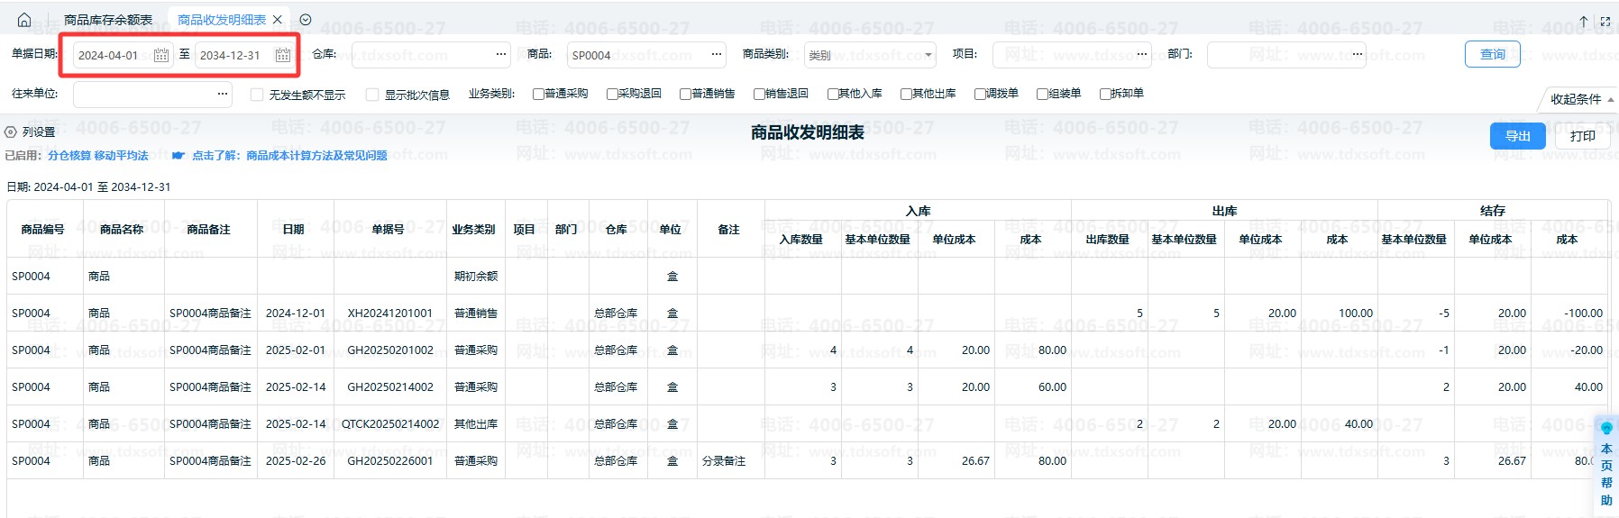Enable the 无发生额不显示 checkbox
Image resolution: width=1619 pixels, height=518 pixels.
[257, 95]
